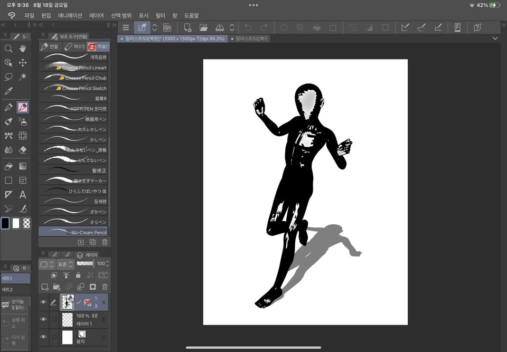Open the command bar hamburger menu
The height and width of the screenshot is (352, 507).
(x=126, y=27)
